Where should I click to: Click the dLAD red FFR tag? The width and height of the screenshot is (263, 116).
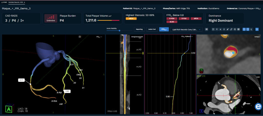pyautogui.click(x=172, y=22)
